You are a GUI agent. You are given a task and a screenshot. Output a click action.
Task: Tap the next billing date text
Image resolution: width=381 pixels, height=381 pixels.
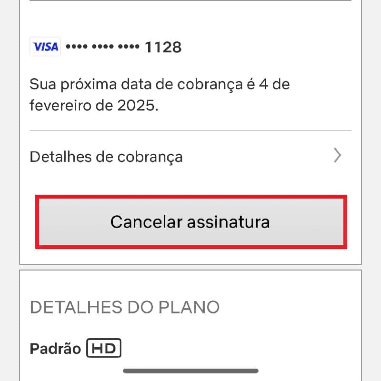click(x=160, y=95)
